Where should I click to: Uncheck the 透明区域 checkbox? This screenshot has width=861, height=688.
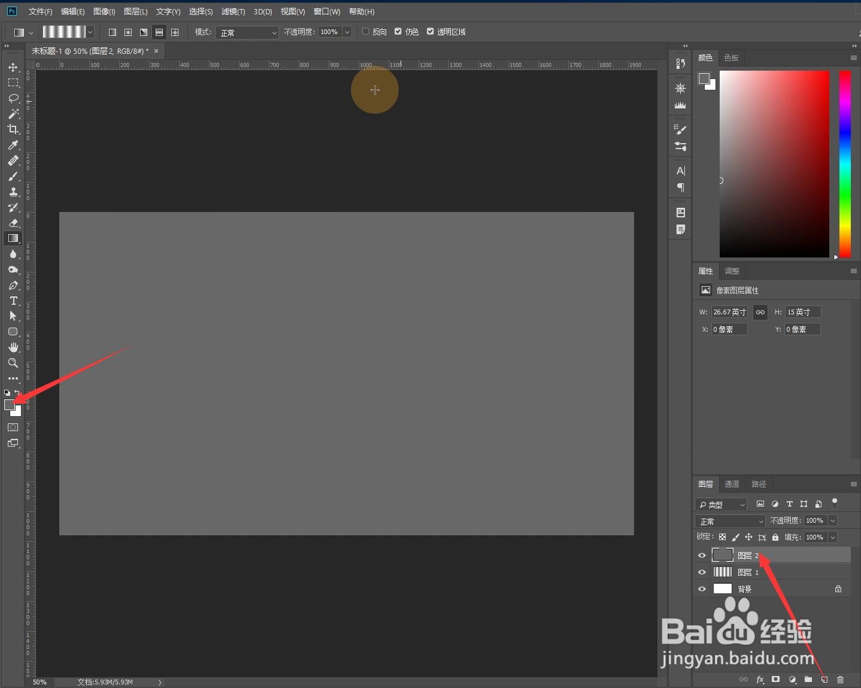(430, 32)
